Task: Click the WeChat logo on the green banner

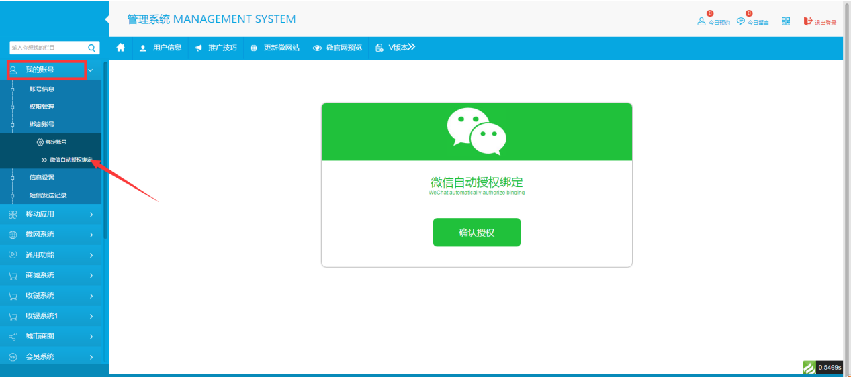Action: coord(477,131)
